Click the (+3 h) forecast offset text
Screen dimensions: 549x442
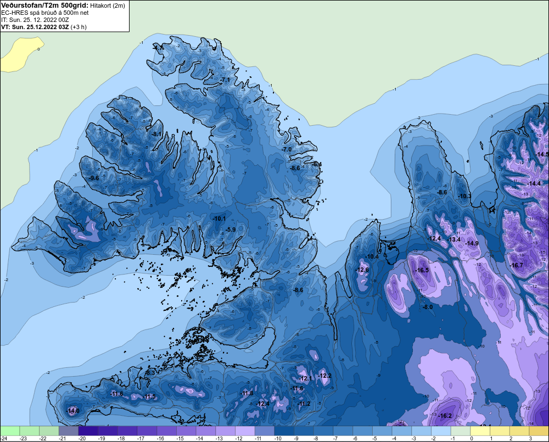[x=79, y=27]
